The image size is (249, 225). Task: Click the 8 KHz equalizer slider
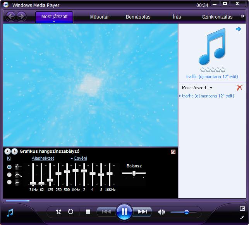(101, 175)
